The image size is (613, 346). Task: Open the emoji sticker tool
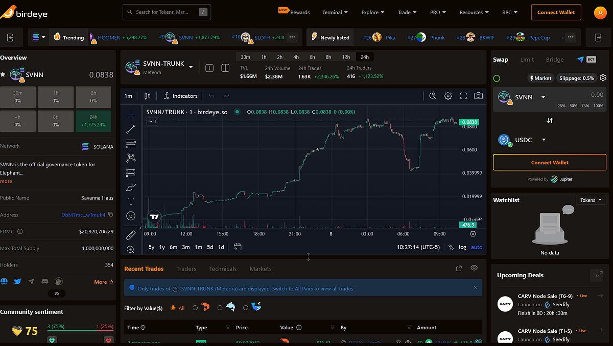coord(131,216)
